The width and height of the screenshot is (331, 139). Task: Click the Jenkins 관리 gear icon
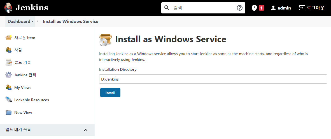[9, 75]
